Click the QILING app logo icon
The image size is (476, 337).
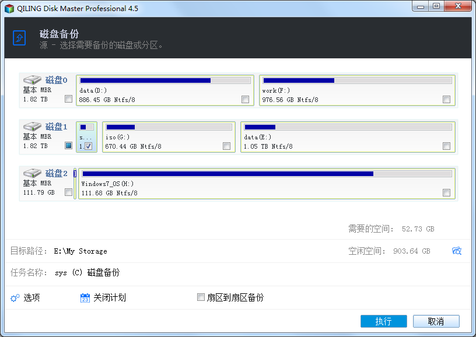pyautogui.click(x=9, y=9)
